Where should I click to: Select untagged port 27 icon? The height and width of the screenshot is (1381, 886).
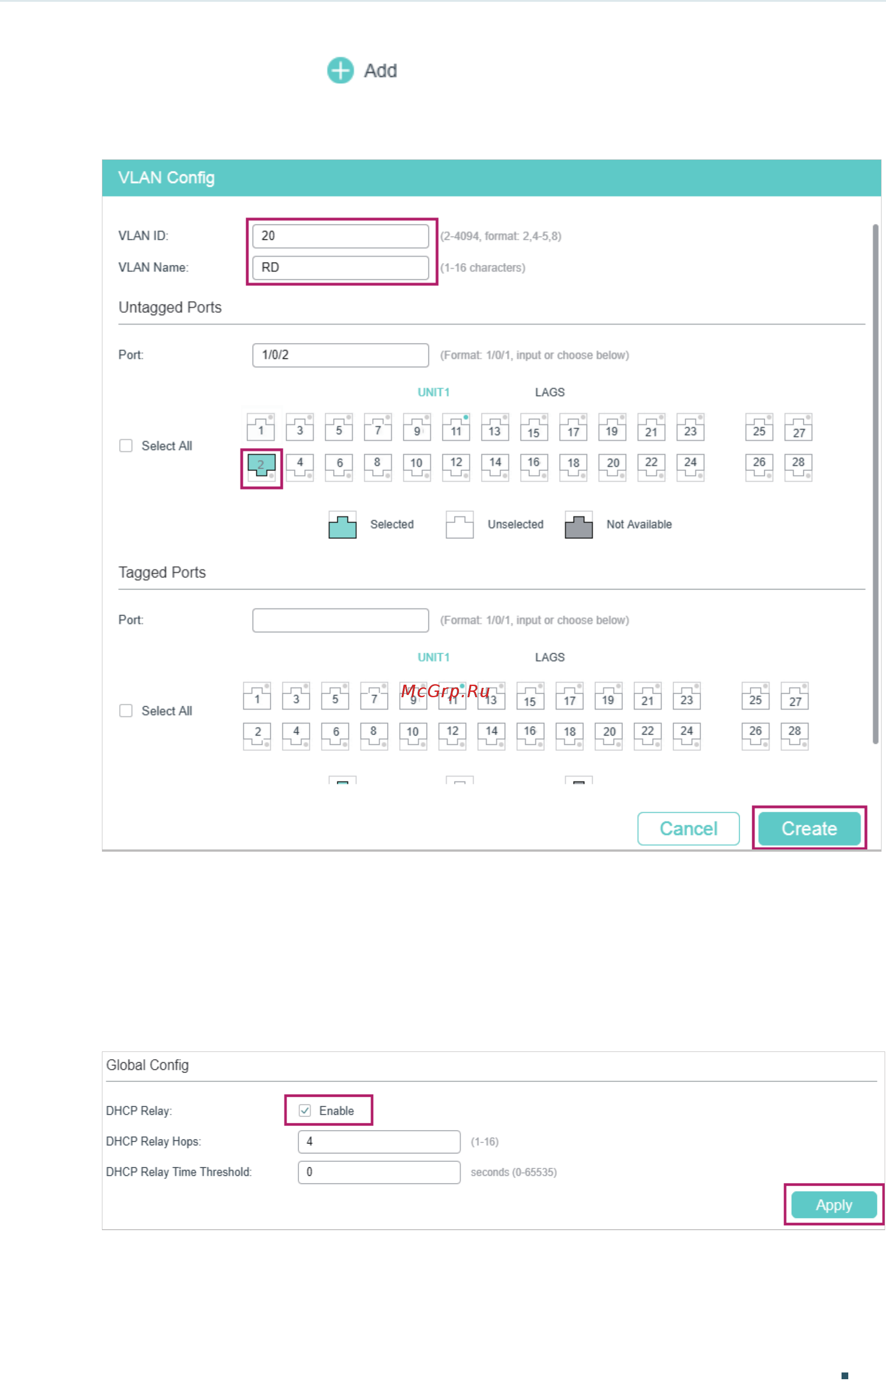(798, 427)
